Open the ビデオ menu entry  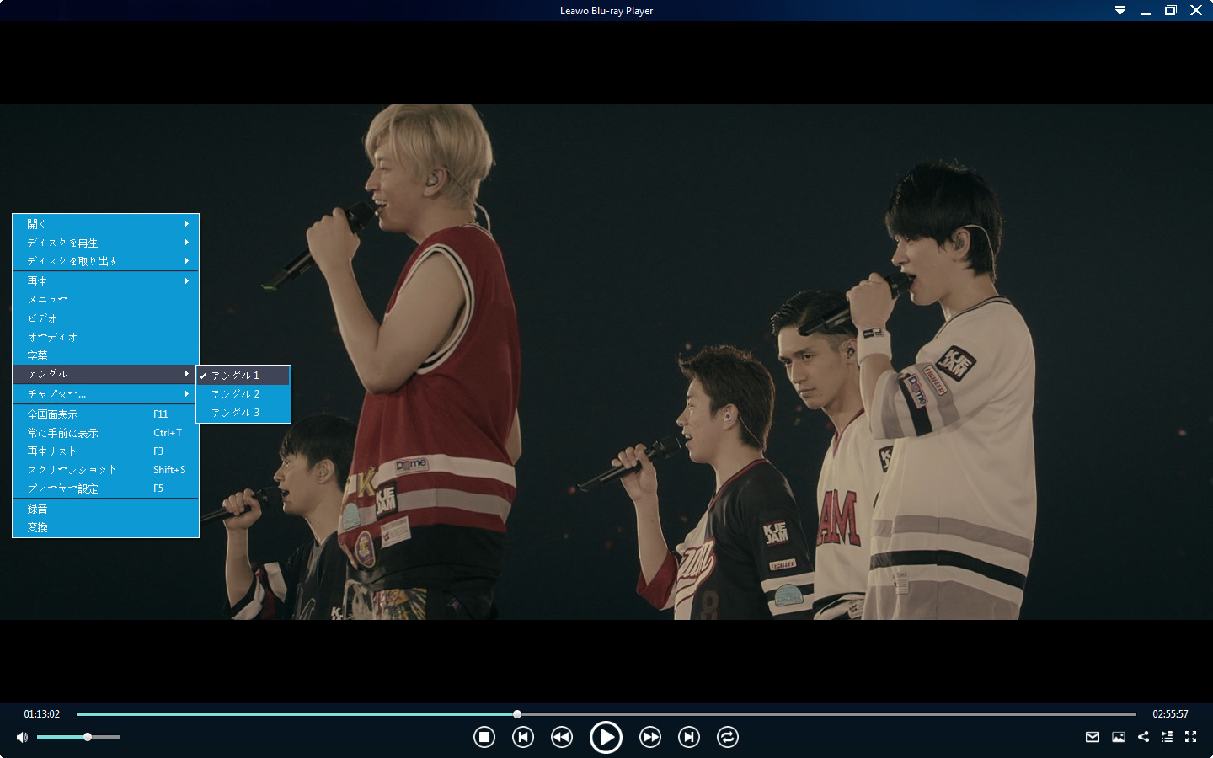click(x=105, y=318)
